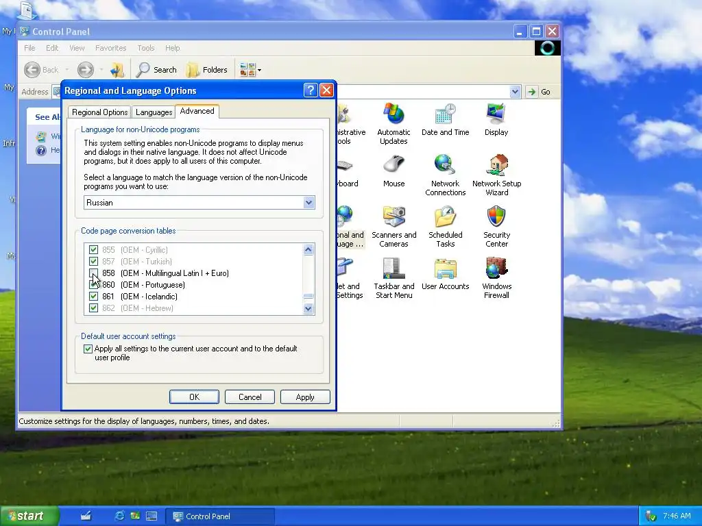Open Taskbar and Start Menu icon
The image size is (702, 526).
click(394, 278)
